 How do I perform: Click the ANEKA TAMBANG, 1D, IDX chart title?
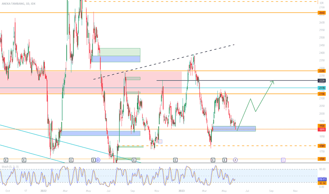(x=18, y=4)
